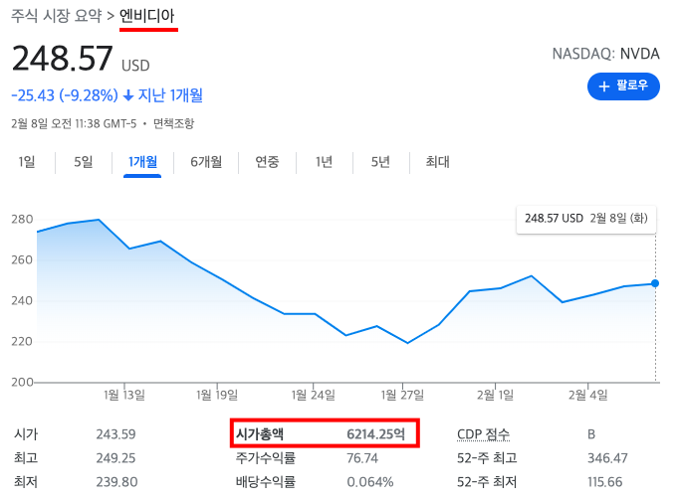This screenshot has height=503, width=679.
Task: Click the 1월 27일 axis date label
Action: tap(402, 395)
